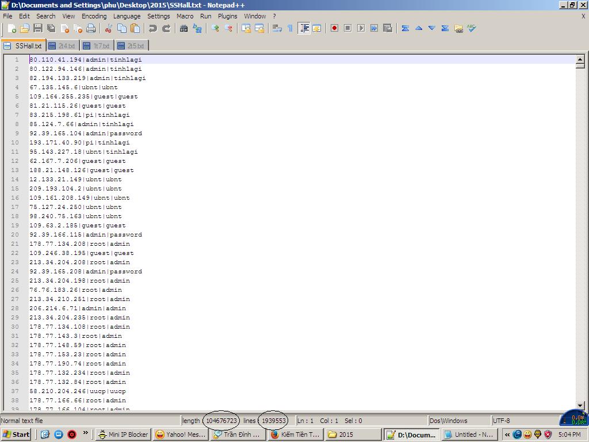Start macro recording red dot
Screen dimensions: 589x442
point(334,28)
